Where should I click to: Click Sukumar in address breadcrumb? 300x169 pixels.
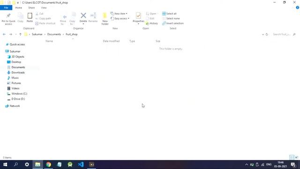click(x=37, y=34)
